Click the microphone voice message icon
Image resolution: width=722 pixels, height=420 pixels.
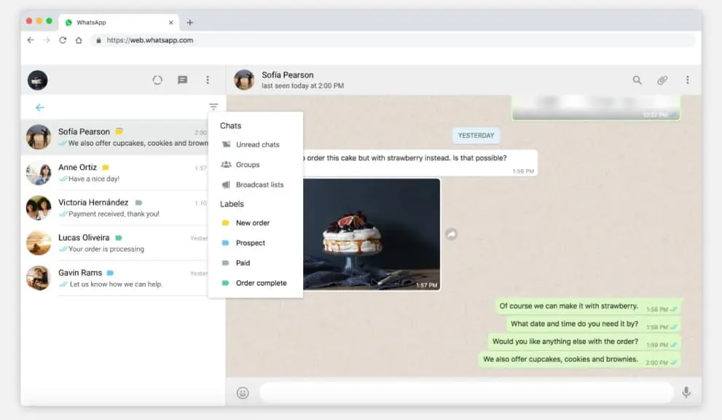click(x=686, y=392)
